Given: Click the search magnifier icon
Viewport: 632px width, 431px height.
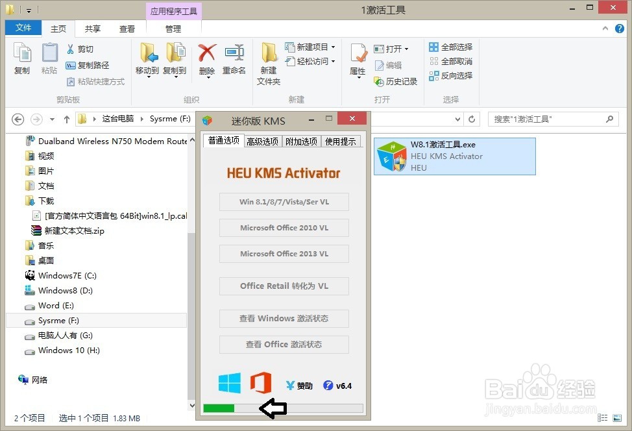Looking at the screenshot, I should pos(609,119).
